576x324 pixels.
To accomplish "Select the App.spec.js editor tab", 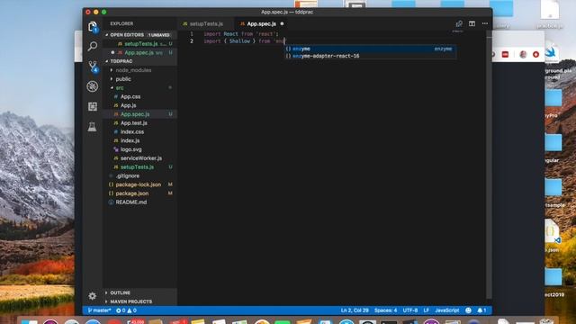I will (x=261, y=24).
